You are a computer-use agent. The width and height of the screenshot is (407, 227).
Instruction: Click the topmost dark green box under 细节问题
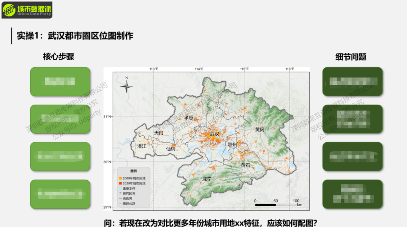click(x=352, y=81)
